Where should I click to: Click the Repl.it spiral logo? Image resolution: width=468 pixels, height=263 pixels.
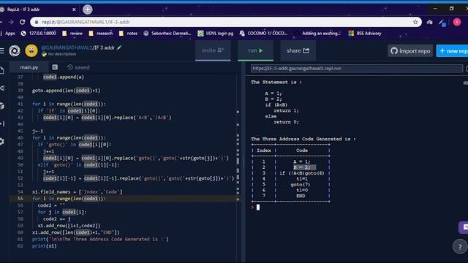click(x=15, y=50)
